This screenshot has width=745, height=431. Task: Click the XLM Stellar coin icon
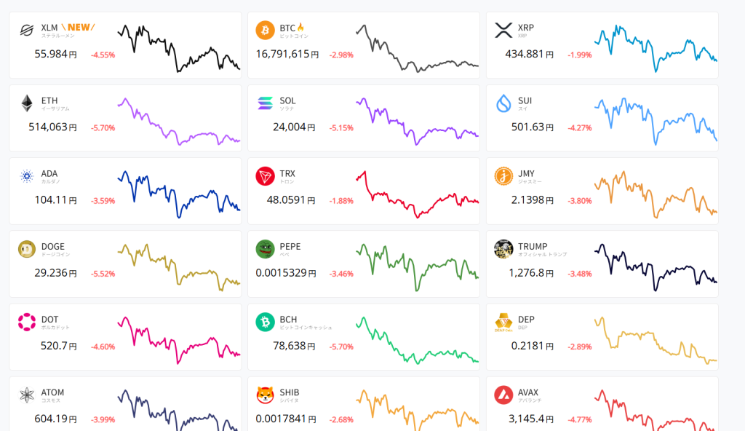[27, 31]
